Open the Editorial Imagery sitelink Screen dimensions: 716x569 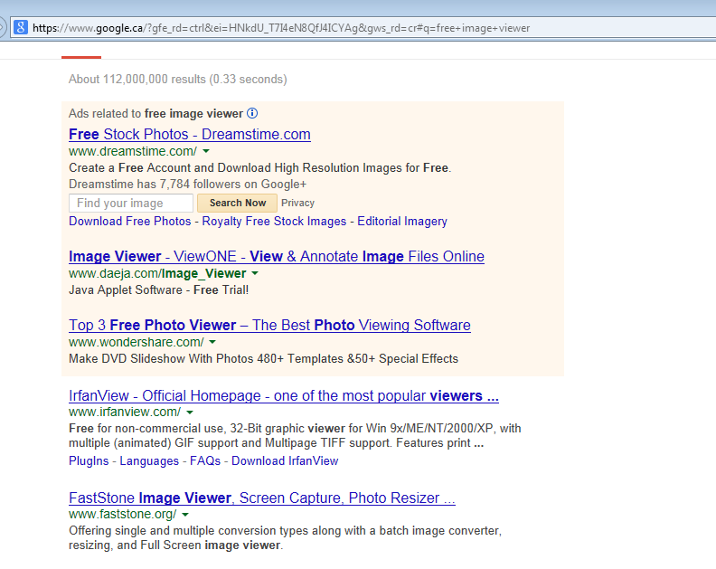click(x=401, y=222)
